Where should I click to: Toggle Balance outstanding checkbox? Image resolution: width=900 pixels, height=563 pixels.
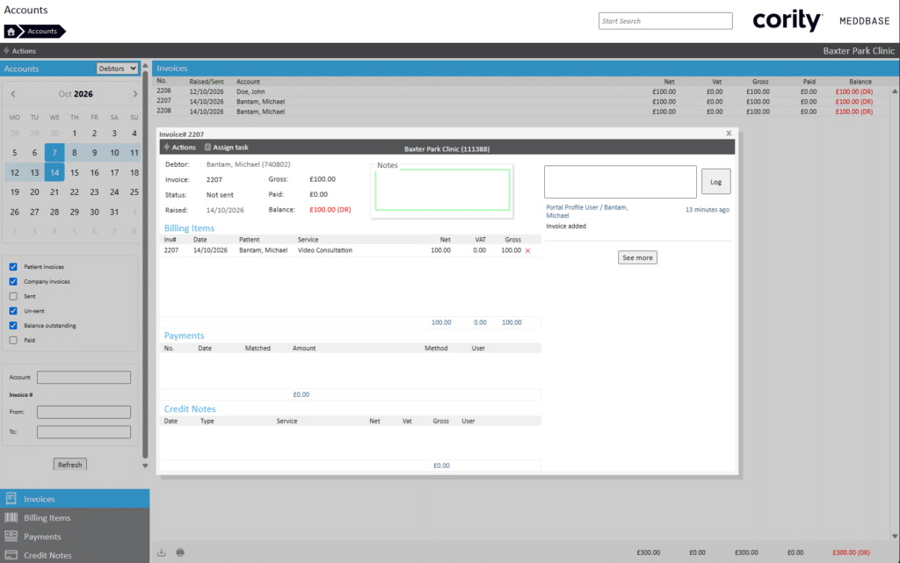(x=13, y=326)
